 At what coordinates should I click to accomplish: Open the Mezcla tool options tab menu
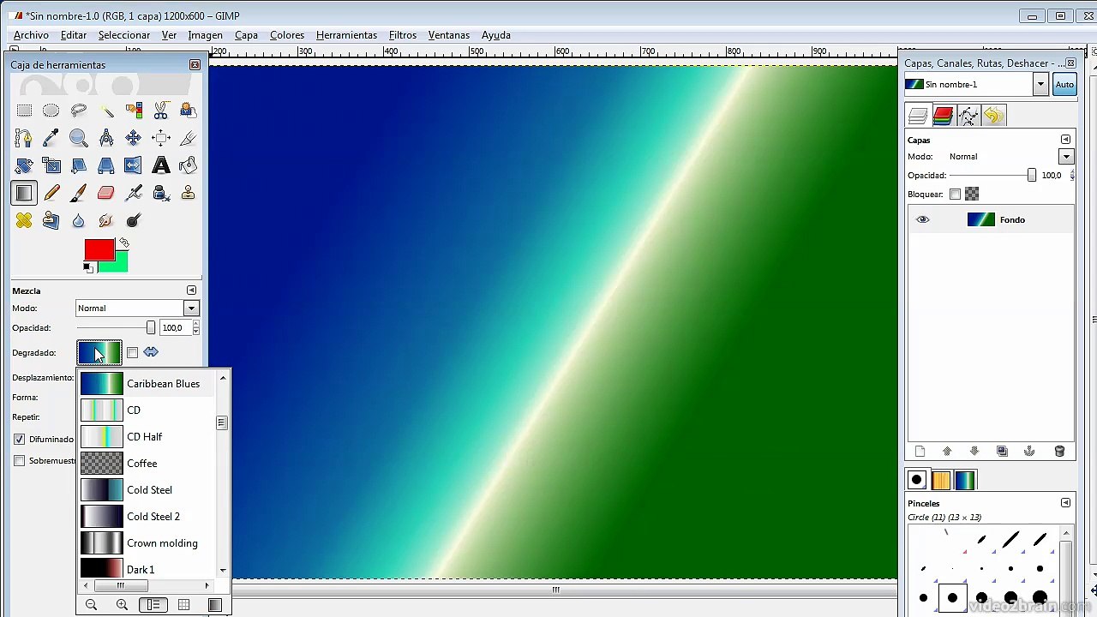pos(191,291)
